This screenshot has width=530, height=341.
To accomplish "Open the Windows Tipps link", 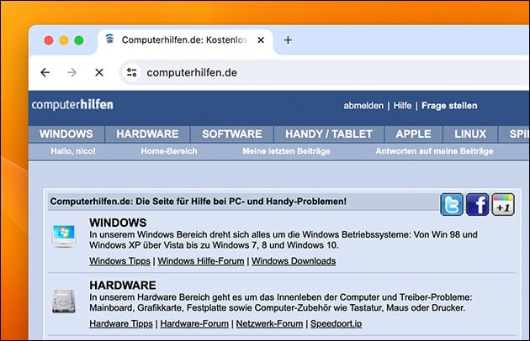I will tap(120, 261).
